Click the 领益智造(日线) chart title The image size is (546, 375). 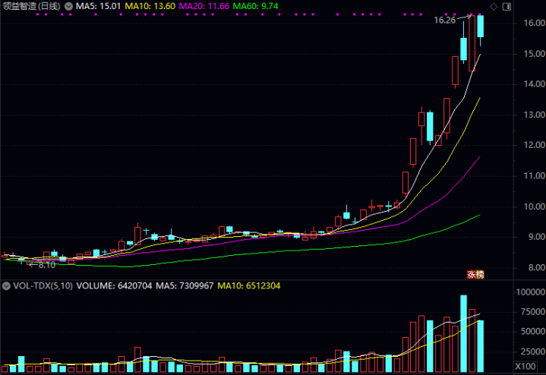point(32,7)
